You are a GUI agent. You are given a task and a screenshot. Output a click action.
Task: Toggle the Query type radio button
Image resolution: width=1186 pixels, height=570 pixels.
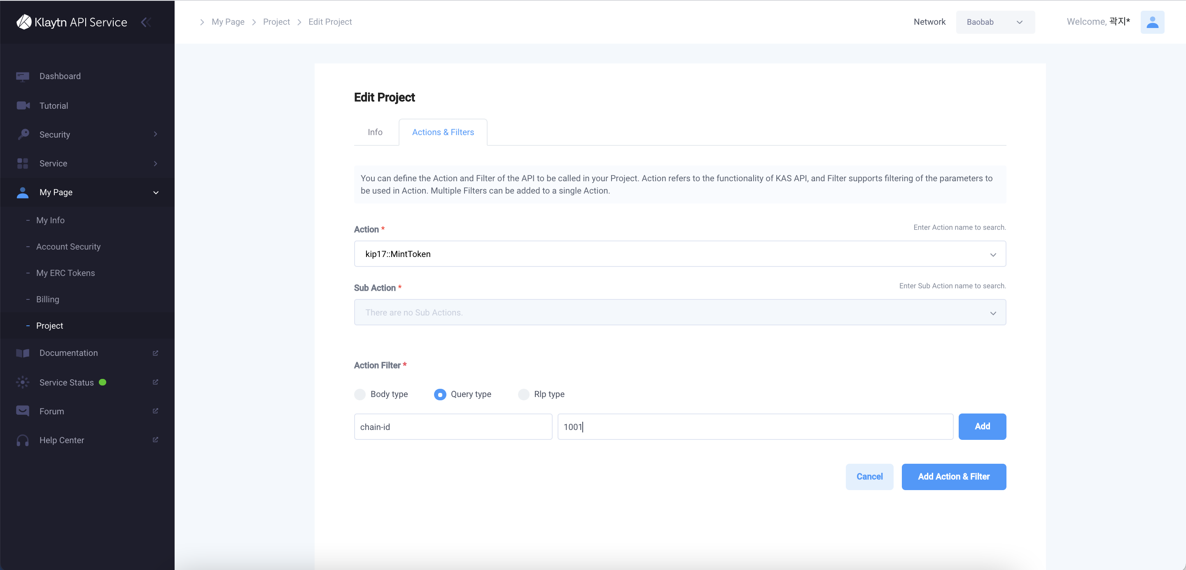click(439, 394)
